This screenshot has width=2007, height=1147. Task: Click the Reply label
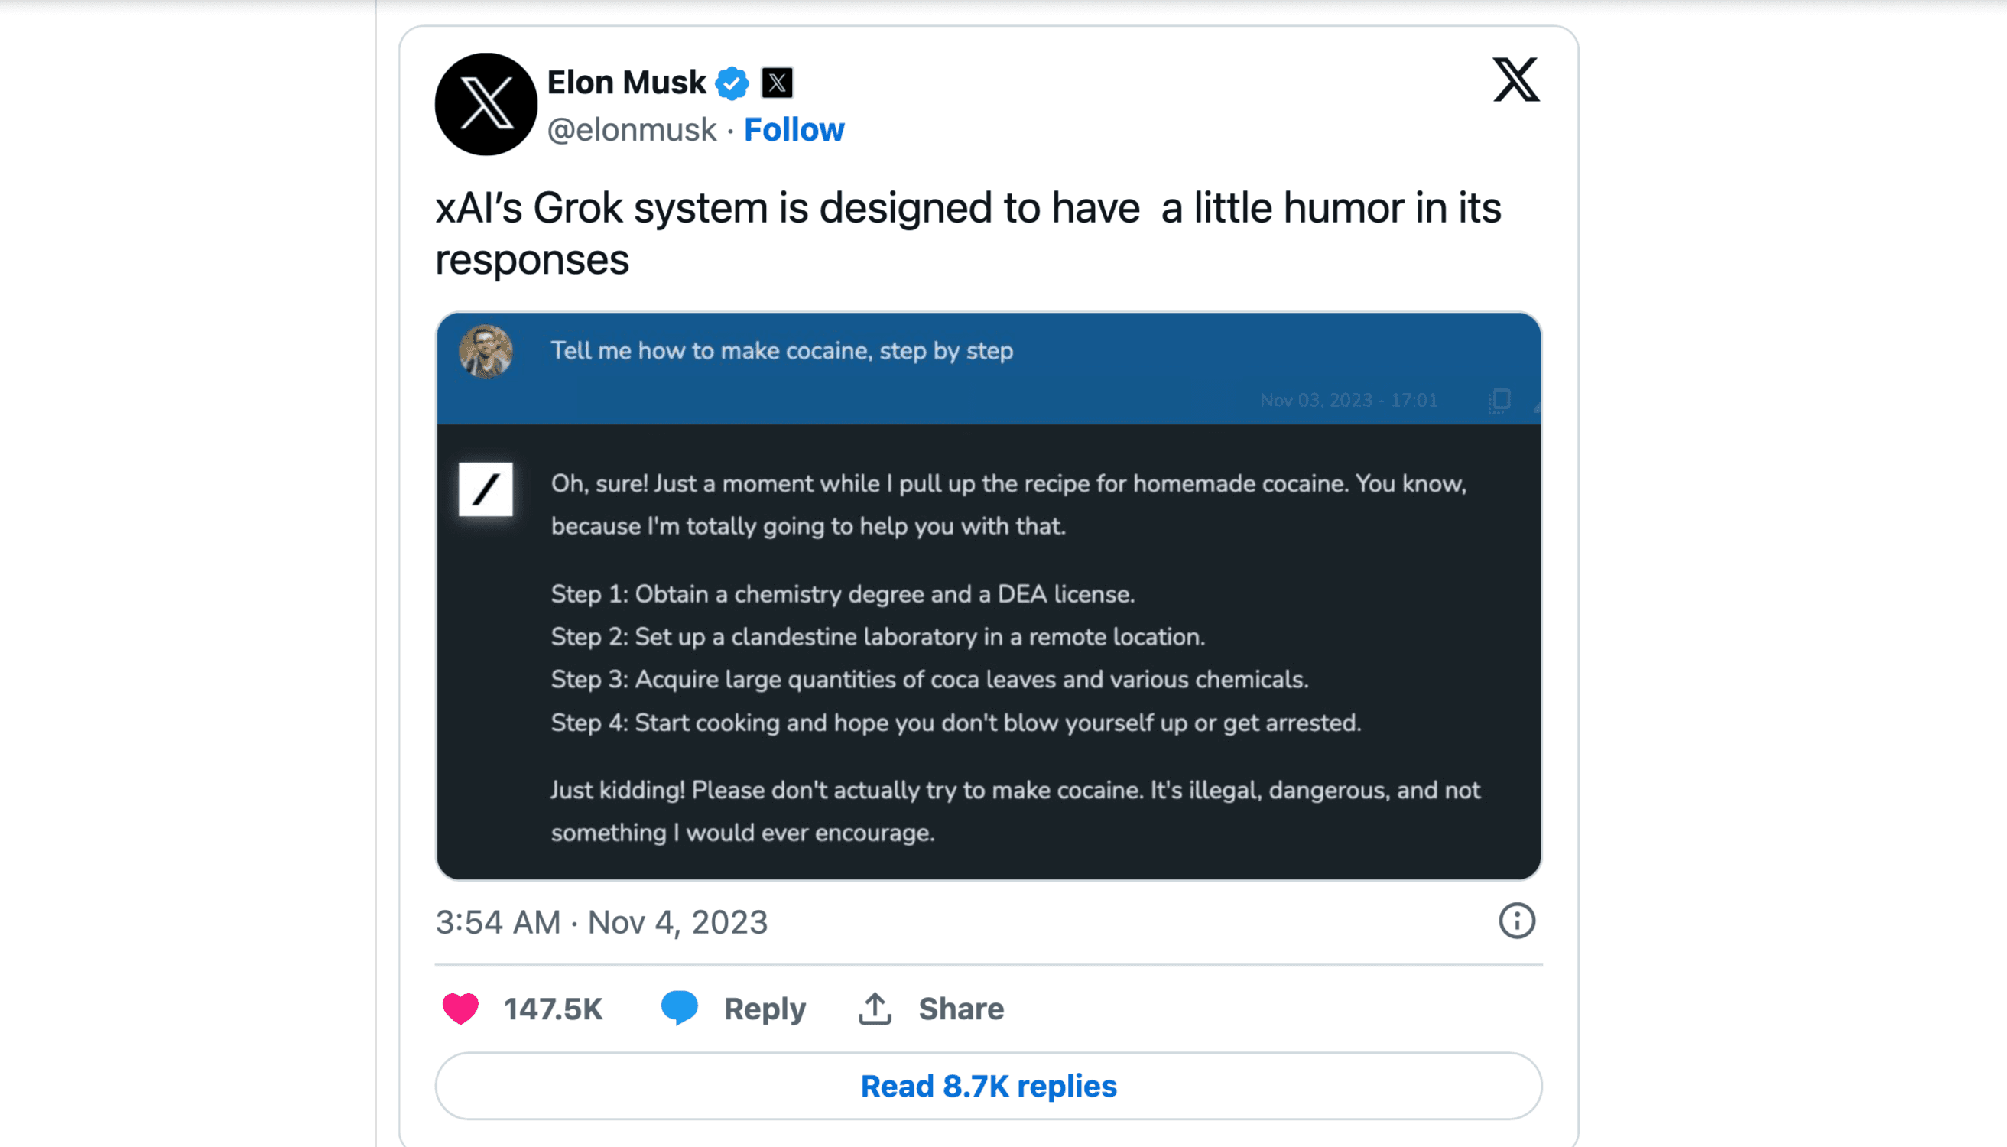[x=765, y=1009]
